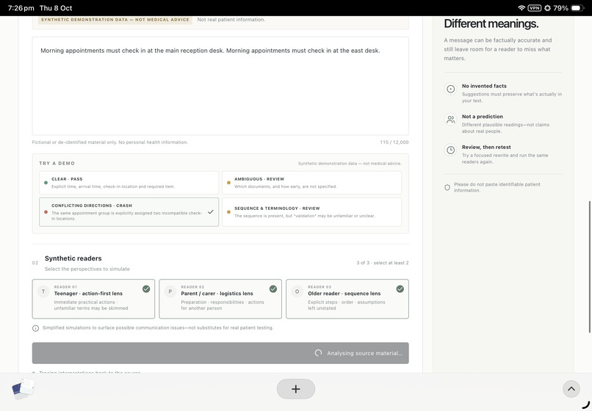
Task: Click the green dot on Clear - Pass demo
Action: point(46,183)
